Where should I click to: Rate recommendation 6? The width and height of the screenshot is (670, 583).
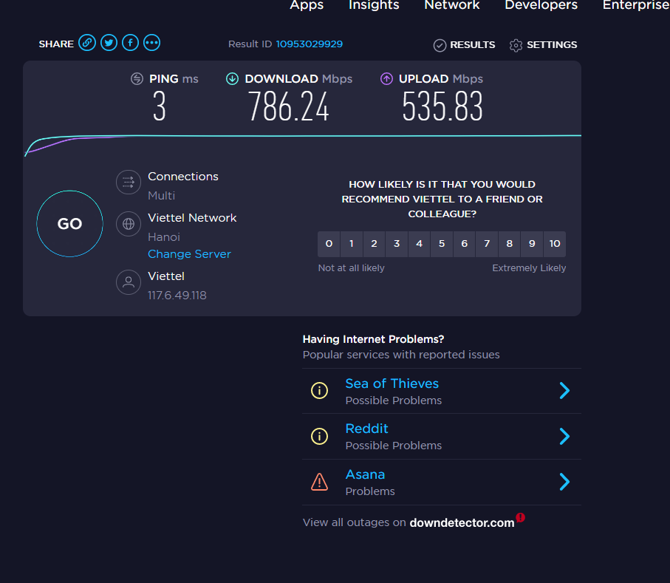465,244
